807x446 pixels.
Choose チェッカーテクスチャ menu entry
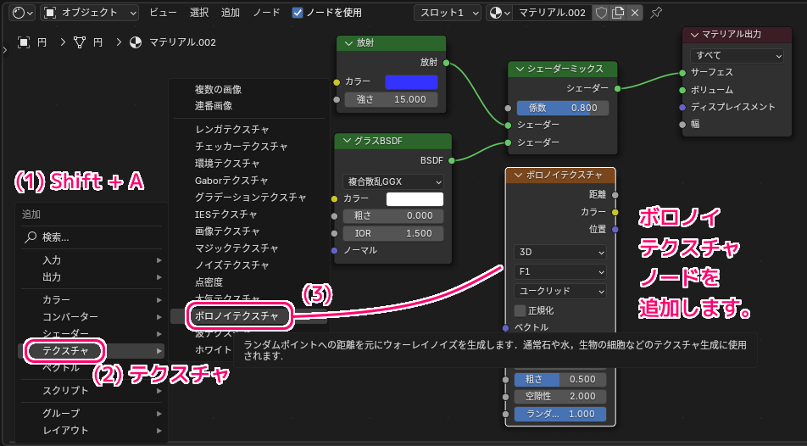click(x=248, y=146)
